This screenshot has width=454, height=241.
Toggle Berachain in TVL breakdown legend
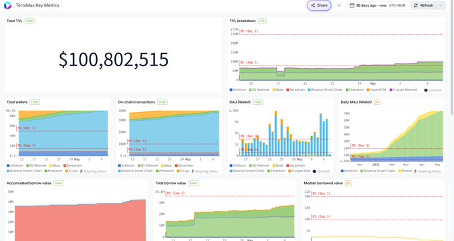[x=296, y=90]
